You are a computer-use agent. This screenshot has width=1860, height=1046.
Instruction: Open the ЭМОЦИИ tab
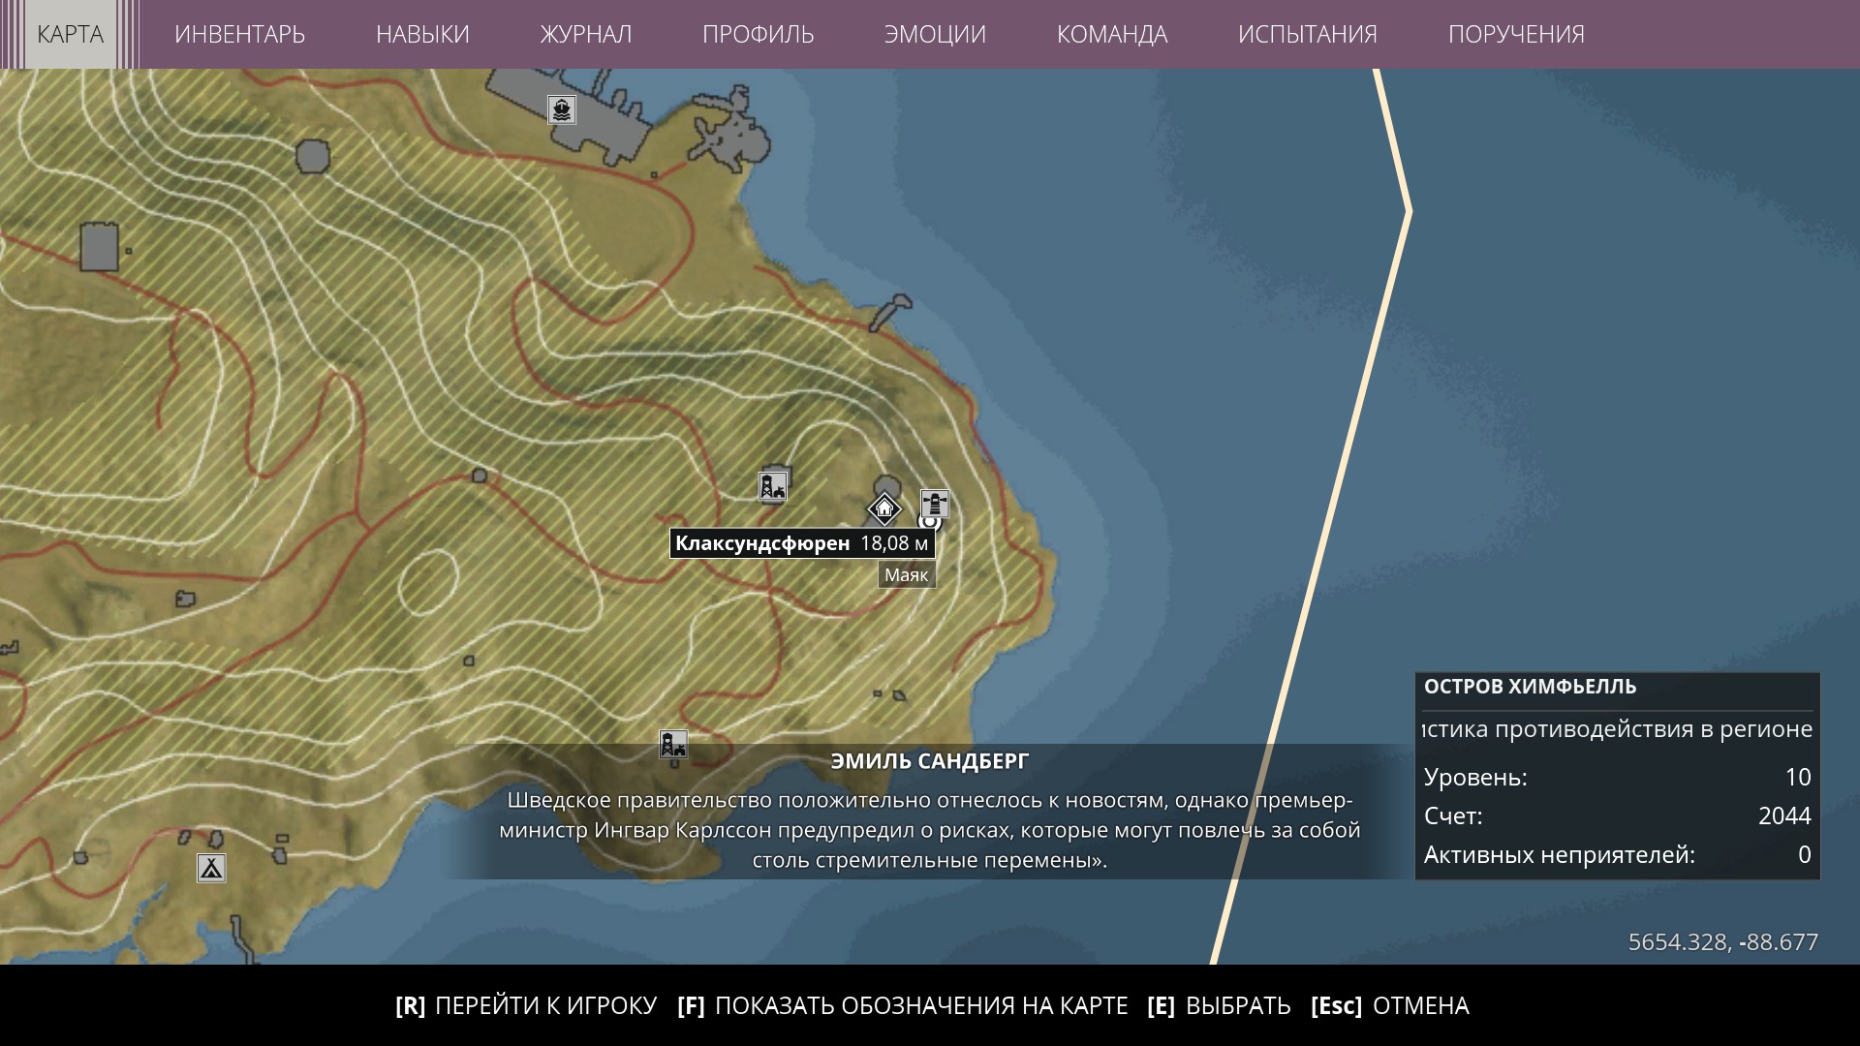pyautogui.click(x=935, y=34)
